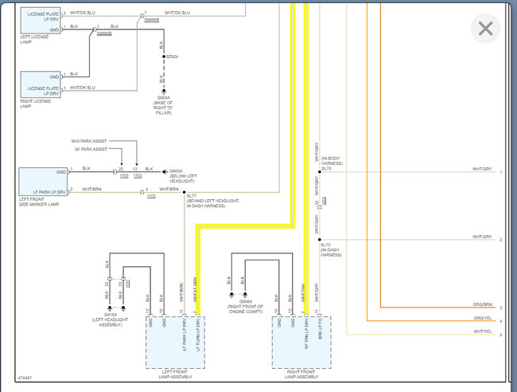This screenshot has height=392, width=517.
Task: Click the G924A base of right D pillar ground
Action: 163,105
